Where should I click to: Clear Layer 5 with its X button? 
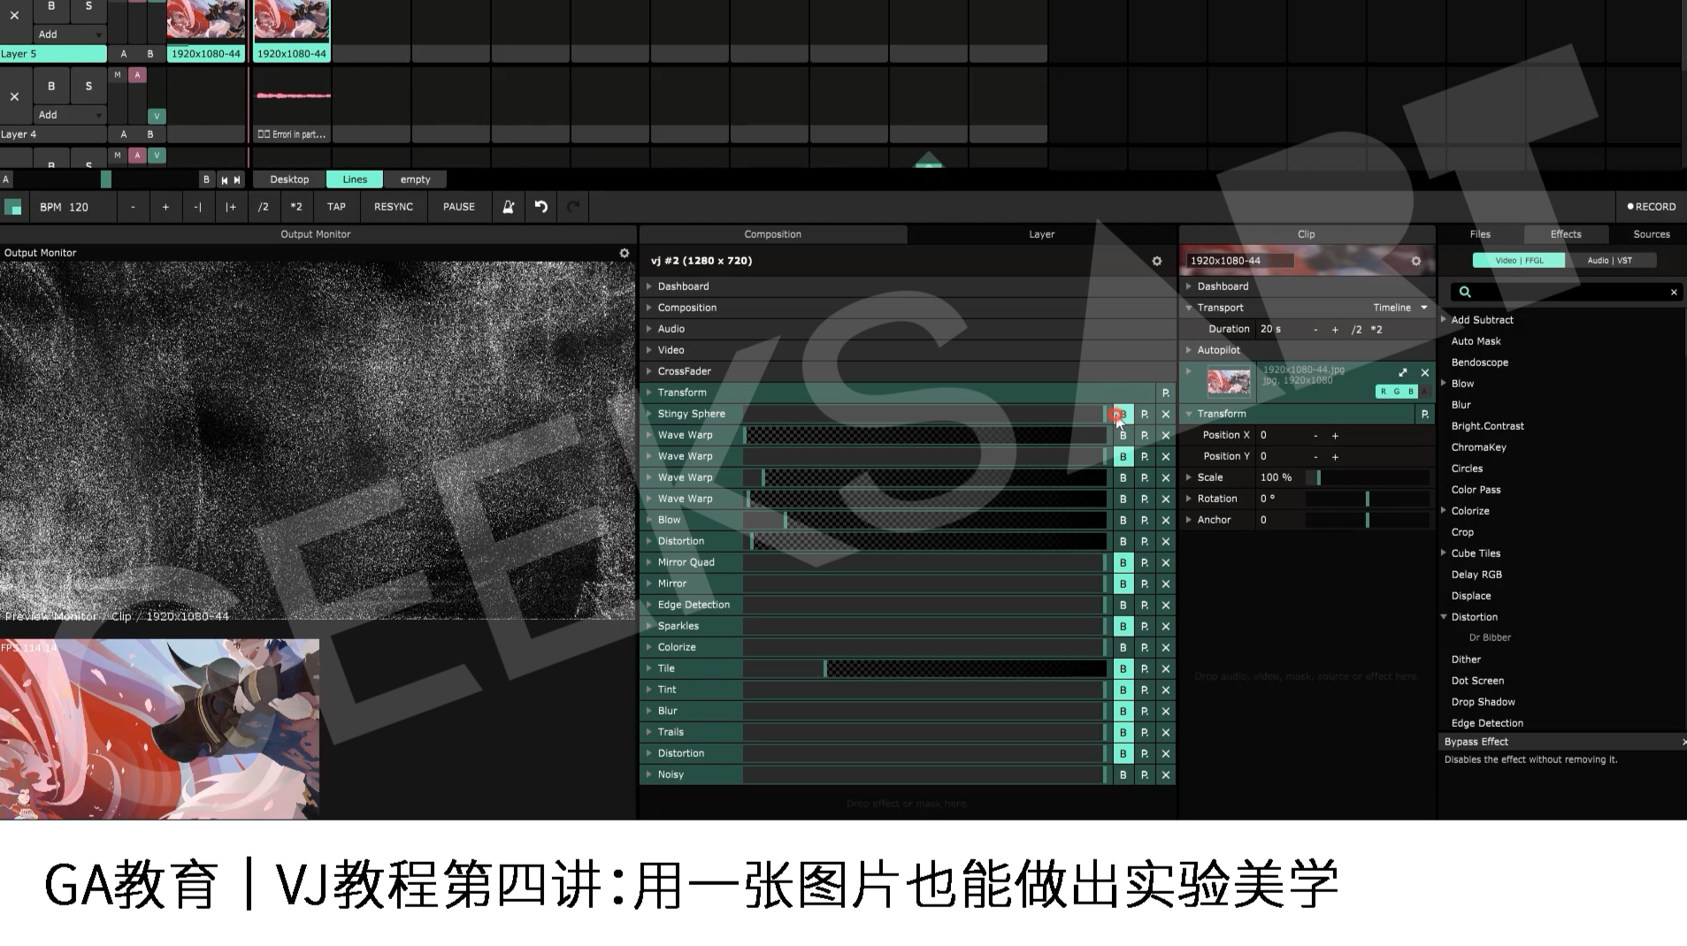(x=14, y=16)
